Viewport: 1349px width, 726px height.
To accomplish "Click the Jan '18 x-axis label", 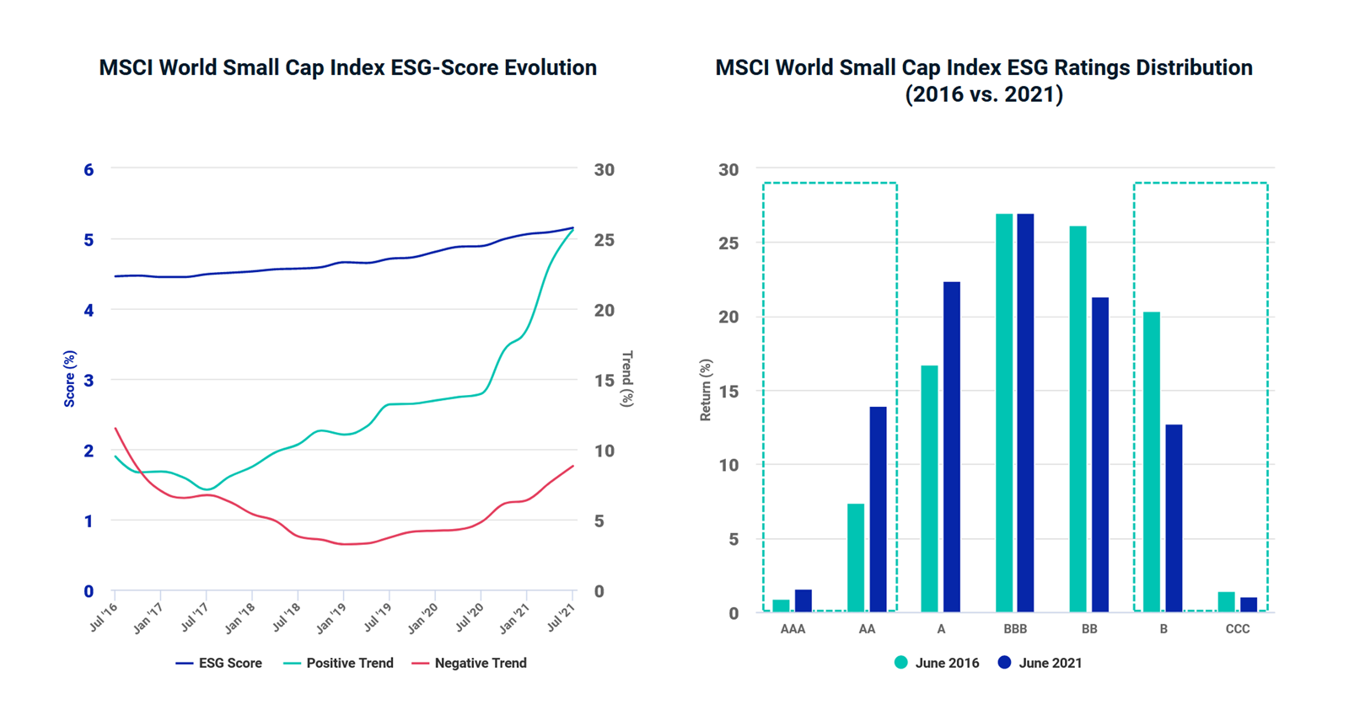I will pos(239,618).
